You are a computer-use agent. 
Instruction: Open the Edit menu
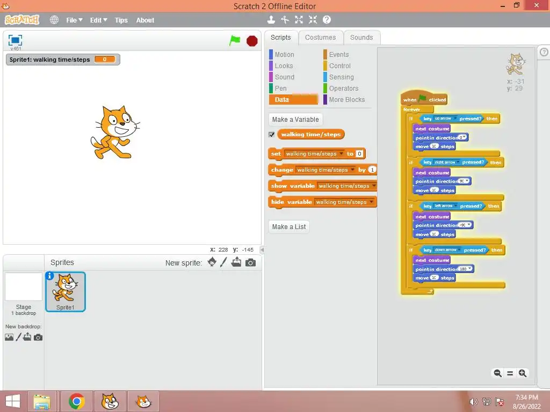(99, 20)
